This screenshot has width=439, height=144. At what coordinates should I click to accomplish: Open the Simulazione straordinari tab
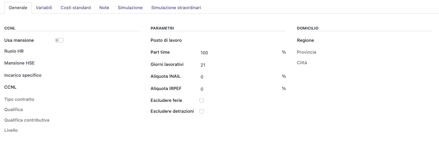pos(176,8)
